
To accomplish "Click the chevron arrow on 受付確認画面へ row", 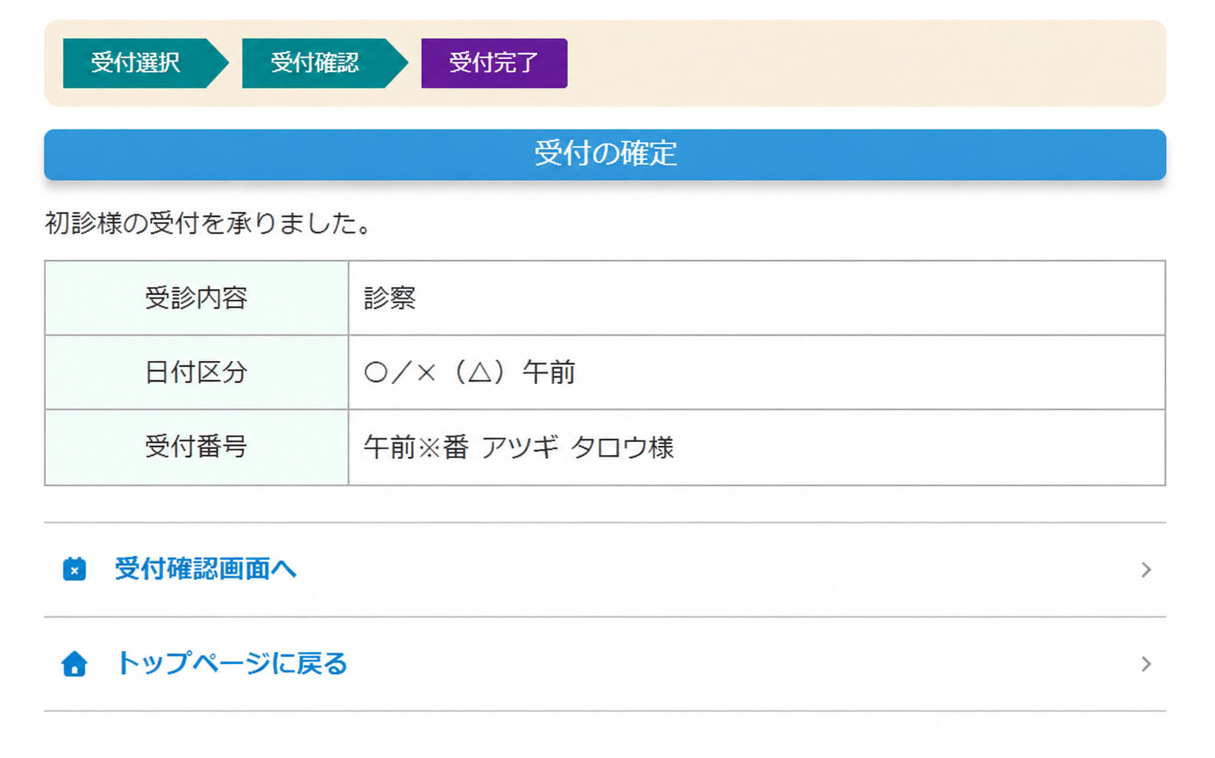I will pyautogui.click(x=1145, y=570).
